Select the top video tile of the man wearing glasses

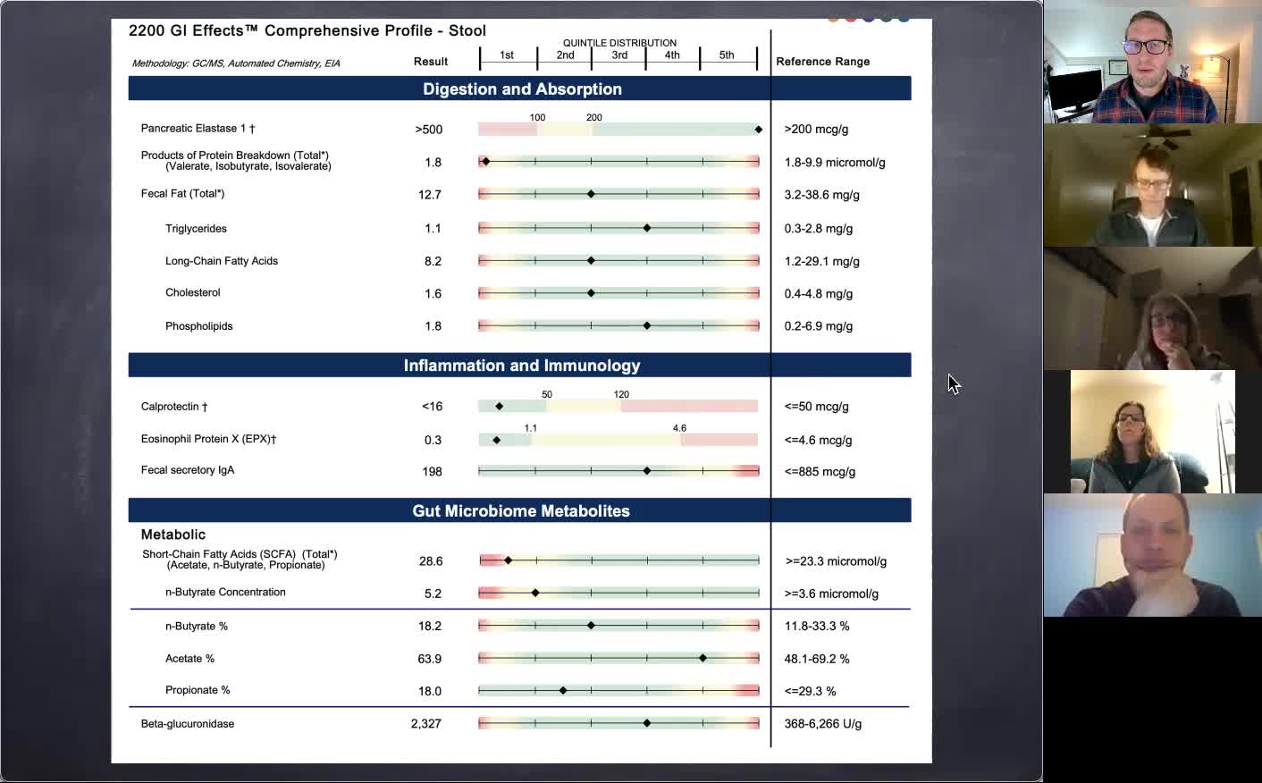(x=1153, y=62)
